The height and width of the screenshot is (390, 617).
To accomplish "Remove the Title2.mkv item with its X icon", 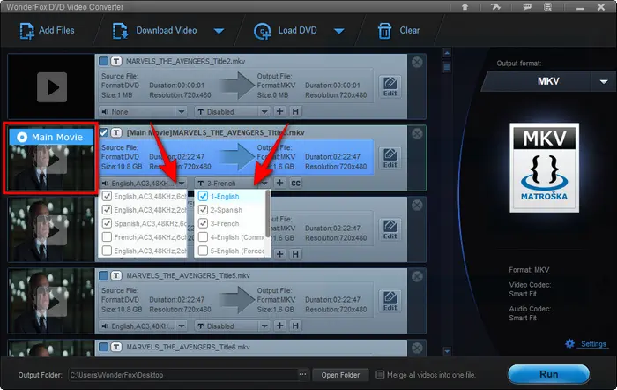I will point(417,62).
